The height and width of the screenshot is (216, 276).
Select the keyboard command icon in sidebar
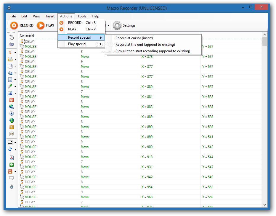pyautogui.click(x=12, y=44)
